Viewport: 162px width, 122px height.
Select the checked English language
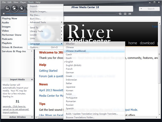tap(94, 62)
